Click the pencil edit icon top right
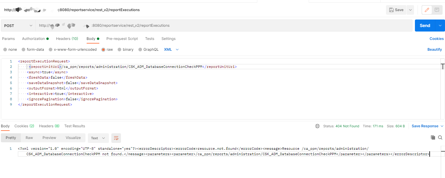Image resolution: width=445 pixels, height=178 pixels. coord(427,10)
